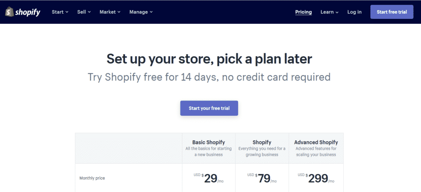Click the header Start free trial button
Image resolution: width=421 pixels, height=192 pixels.
392,12
